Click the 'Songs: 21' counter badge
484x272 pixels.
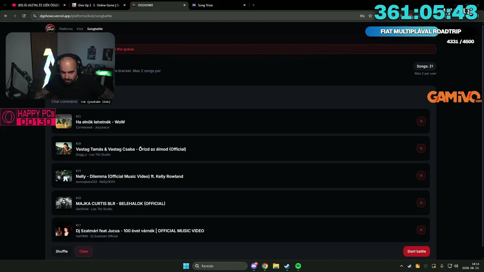pyautogui.click(x=425, y=66)
